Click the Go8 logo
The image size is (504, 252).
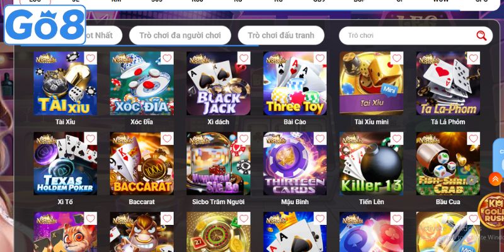[45, 25]
